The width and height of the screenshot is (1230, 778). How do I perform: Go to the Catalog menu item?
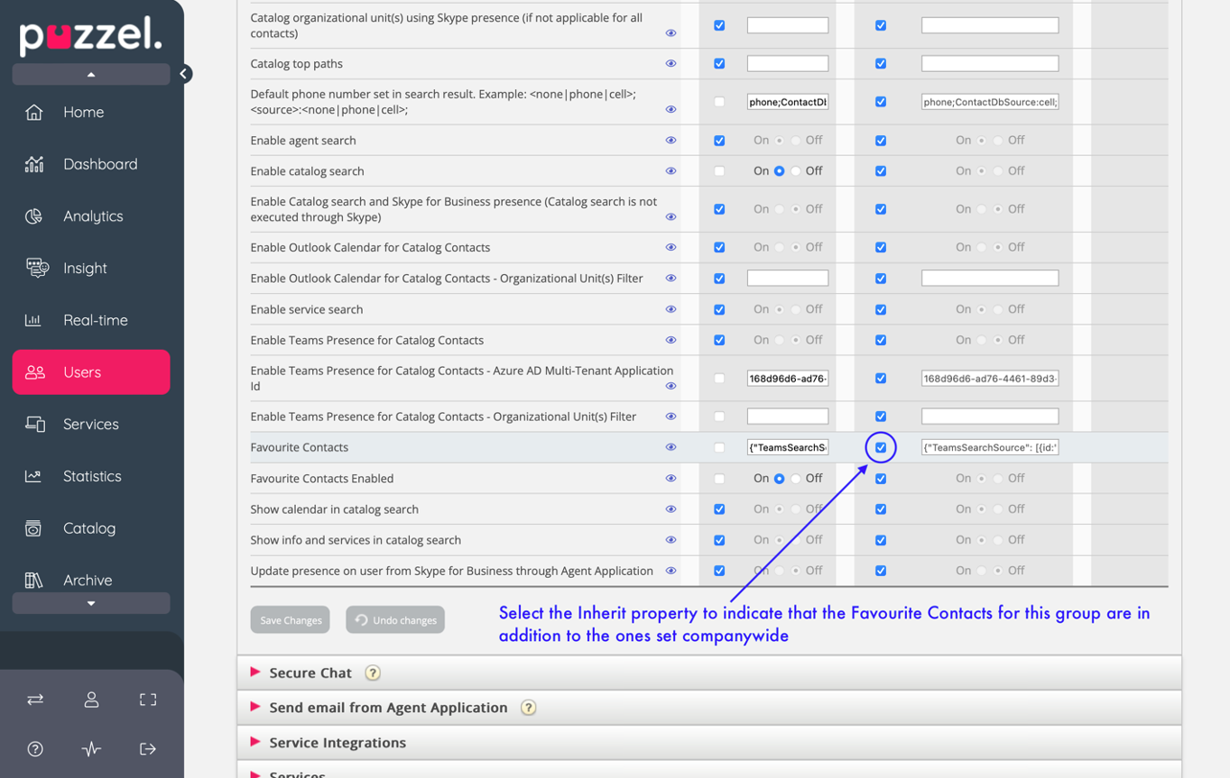88,528
